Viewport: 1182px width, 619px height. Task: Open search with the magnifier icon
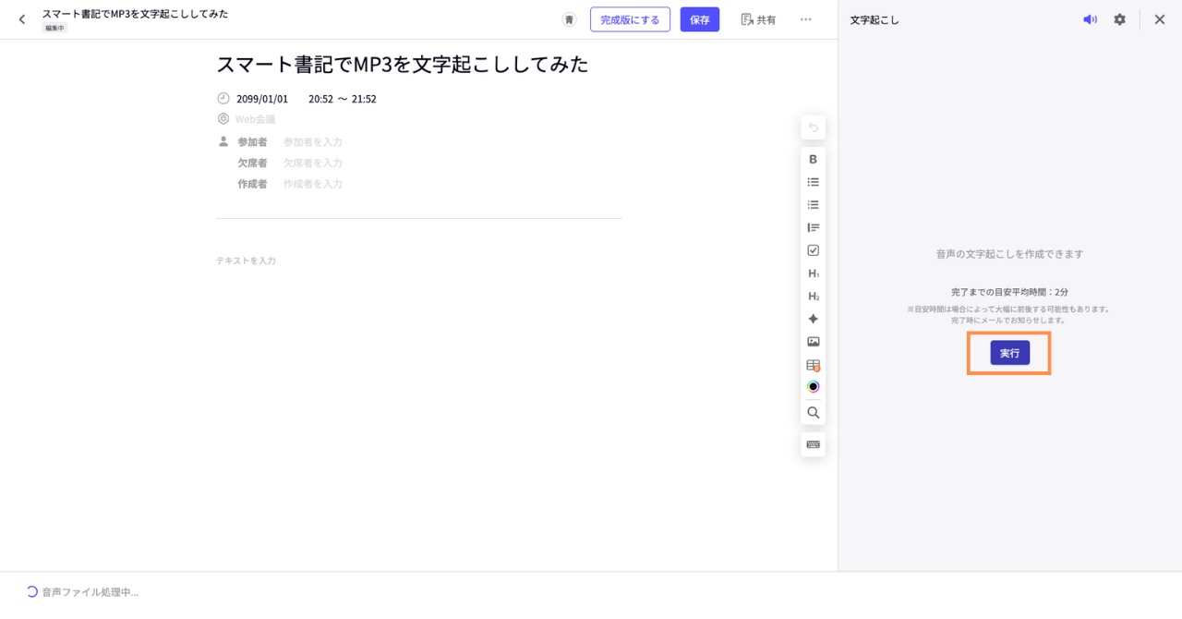(813, 413)
